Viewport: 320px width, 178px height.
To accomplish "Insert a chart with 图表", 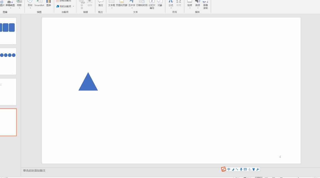I will [x=49, y=4].
